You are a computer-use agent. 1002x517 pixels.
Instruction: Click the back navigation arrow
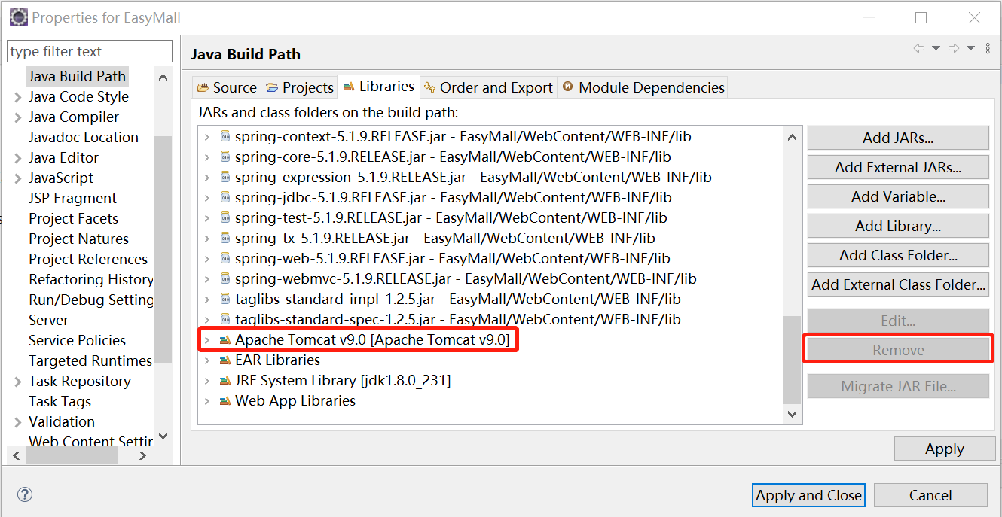918,47
